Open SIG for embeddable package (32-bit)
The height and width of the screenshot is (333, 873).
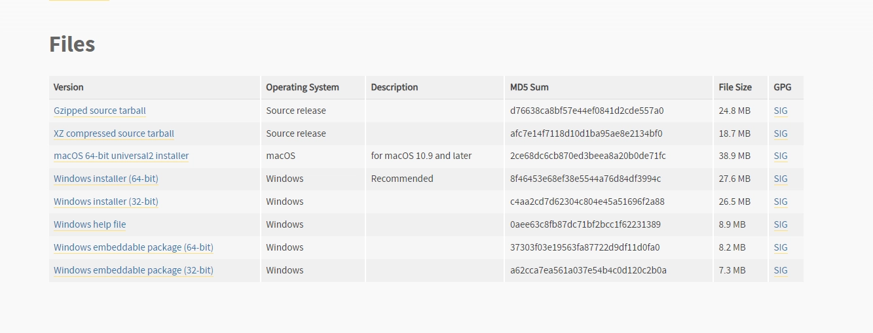781,270
